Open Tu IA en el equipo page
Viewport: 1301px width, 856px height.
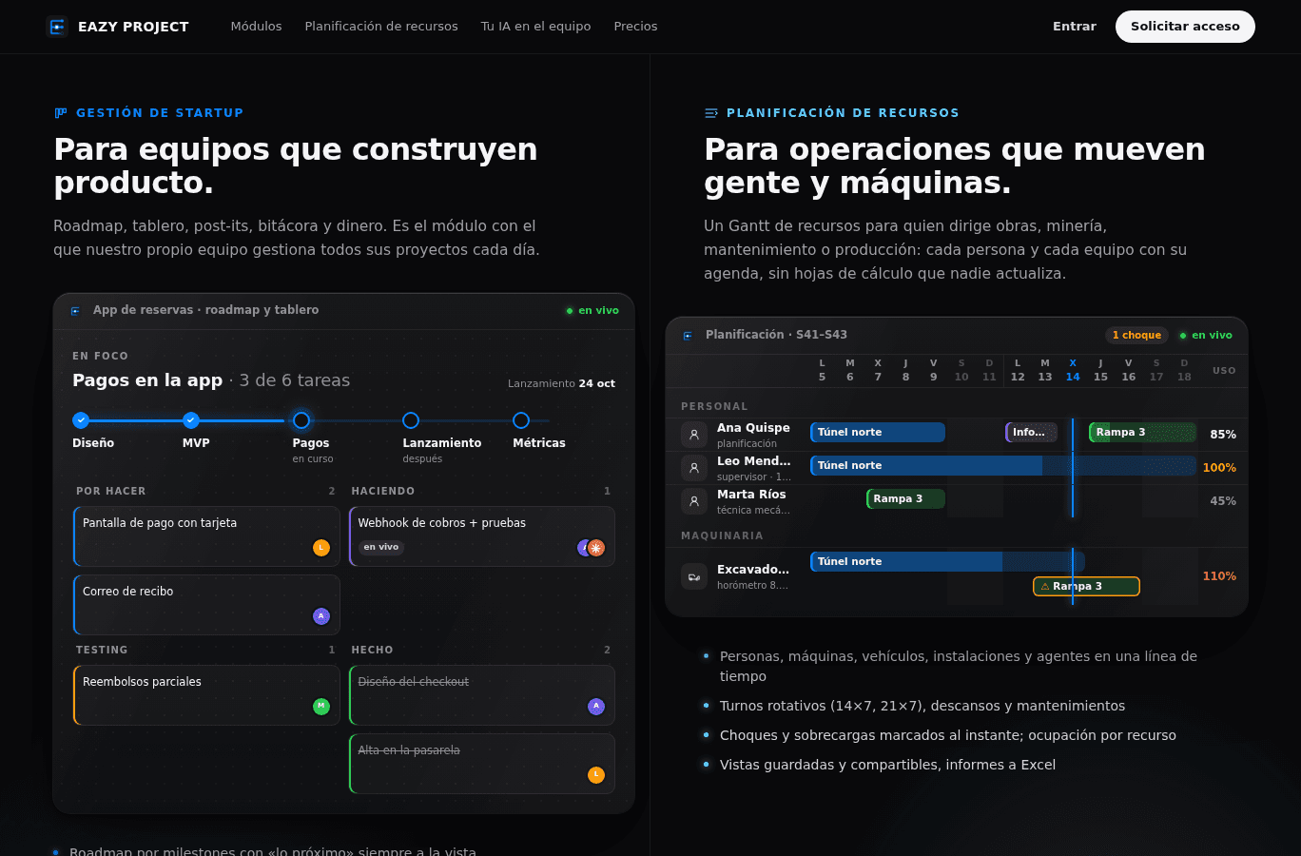pyautogui.click(x=535, y=27)
